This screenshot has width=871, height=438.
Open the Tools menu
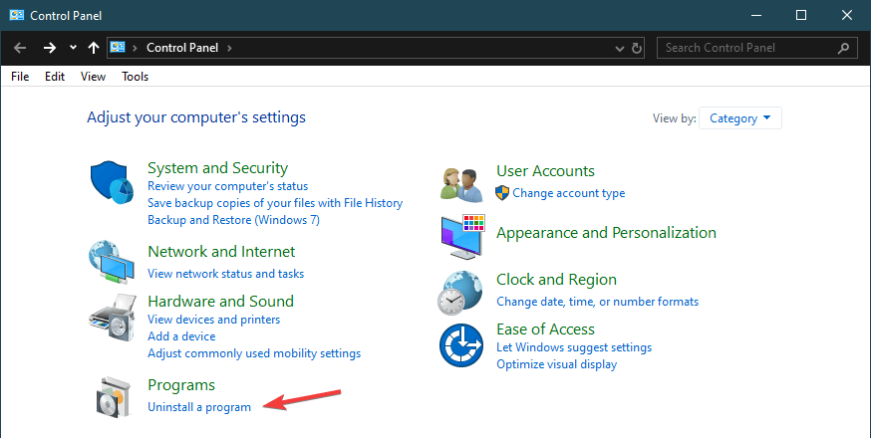[x=135, y=77]
